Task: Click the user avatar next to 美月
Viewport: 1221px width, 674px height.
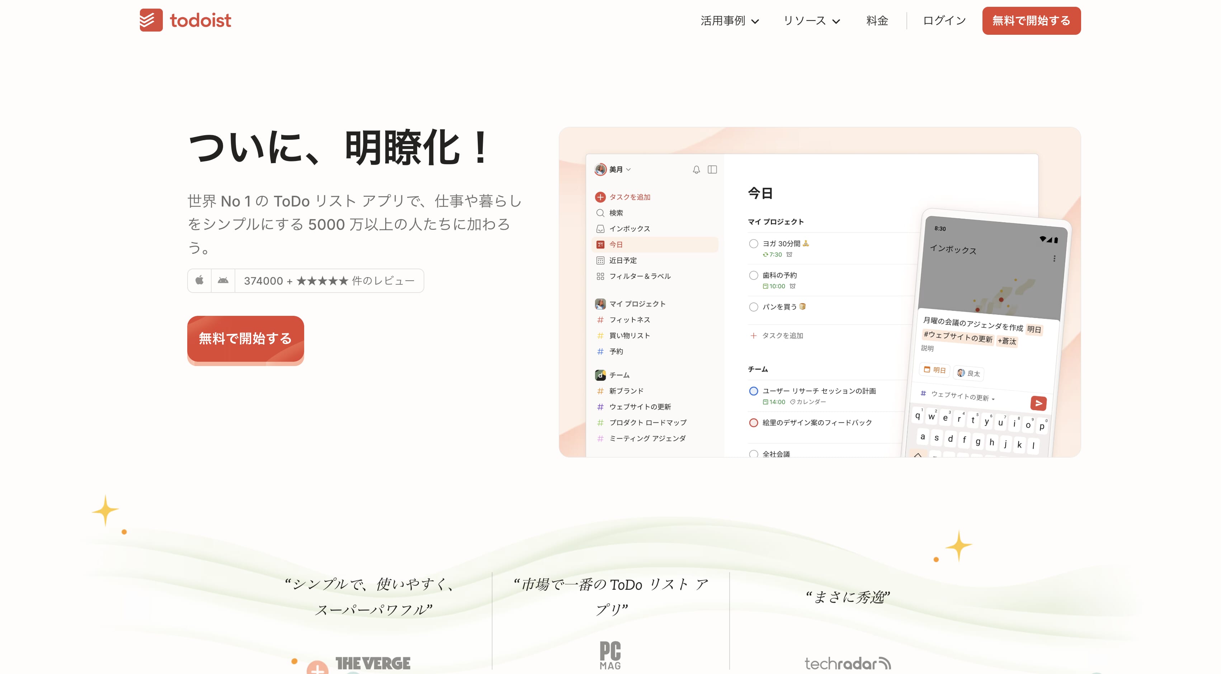Action: pos(600,170)
